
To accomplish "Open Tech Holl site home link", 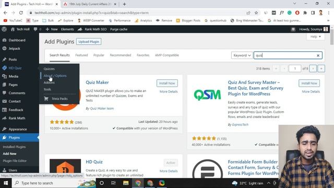I will coord(20,29).
